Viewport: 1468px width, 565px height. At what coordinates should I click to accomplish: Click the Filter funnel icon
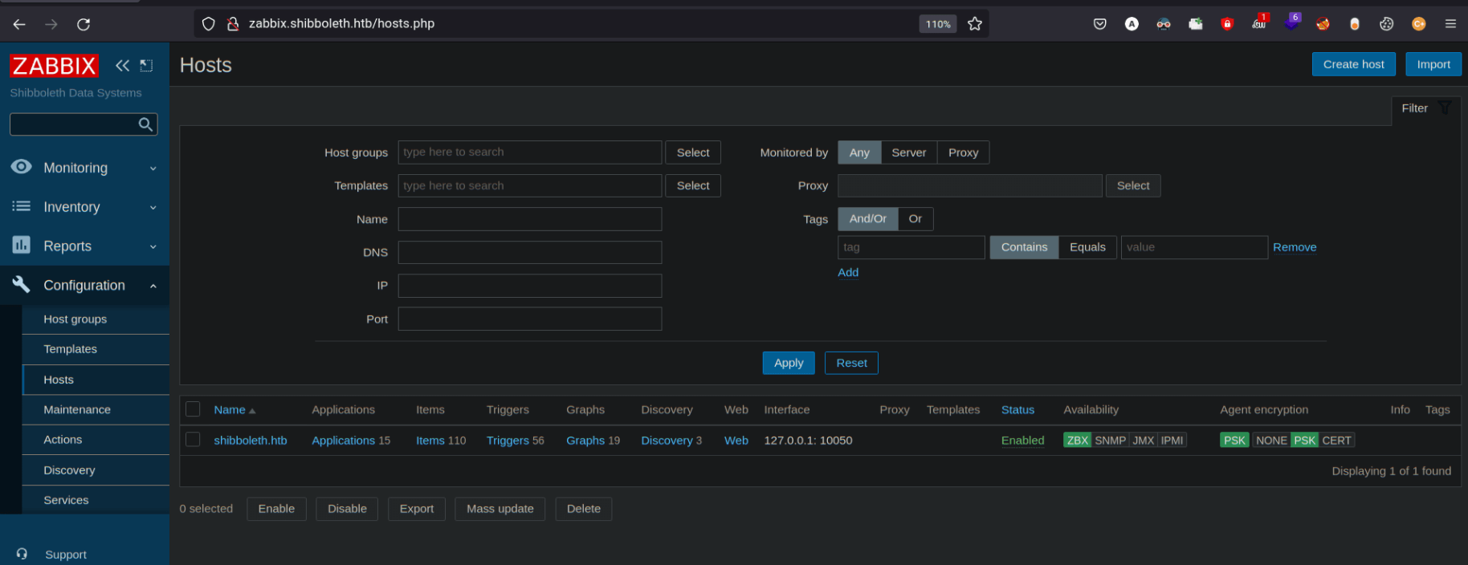tap(1445, 108)
